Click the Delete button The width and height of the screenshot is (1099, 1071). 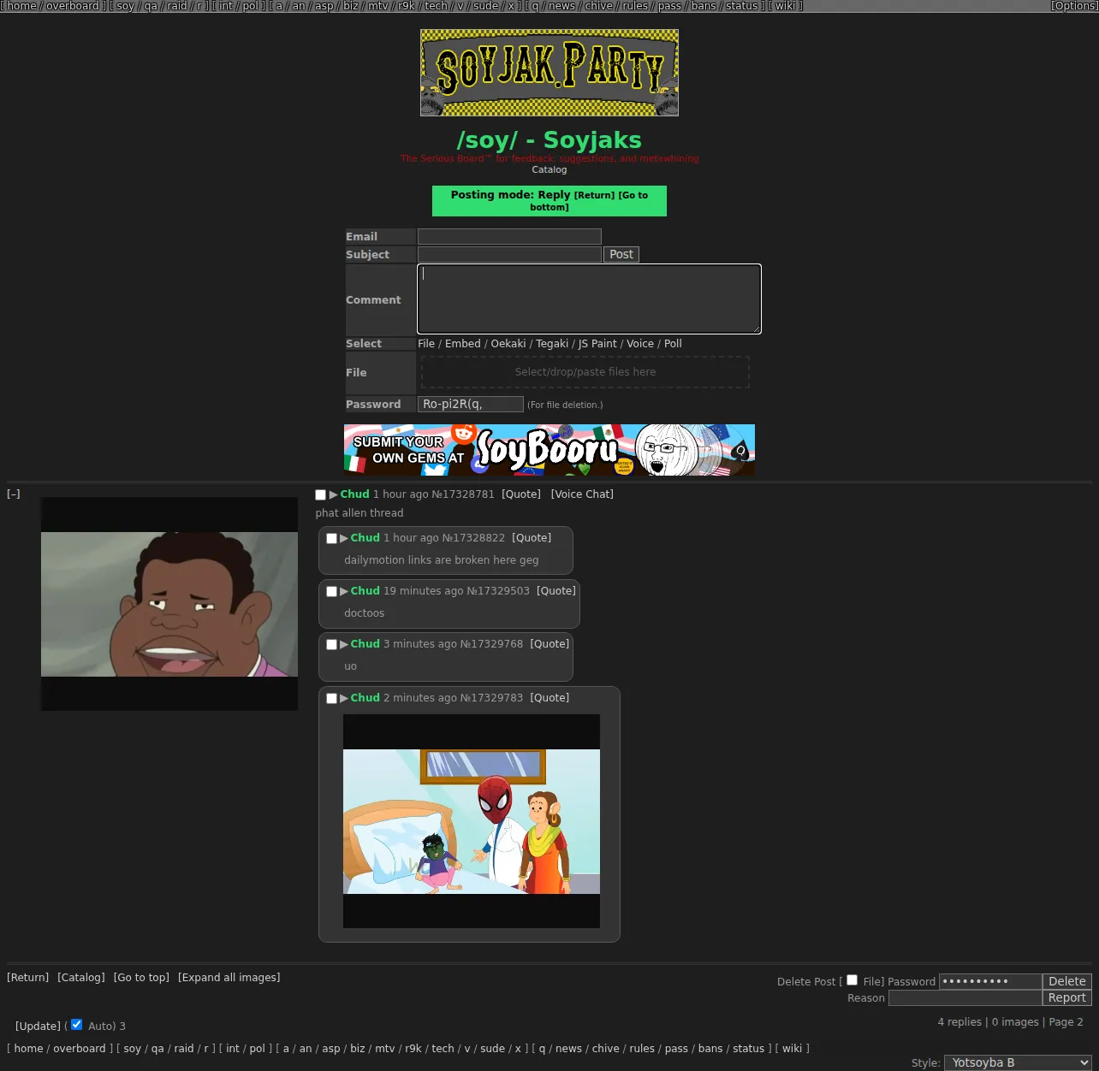click(1067, 981)
